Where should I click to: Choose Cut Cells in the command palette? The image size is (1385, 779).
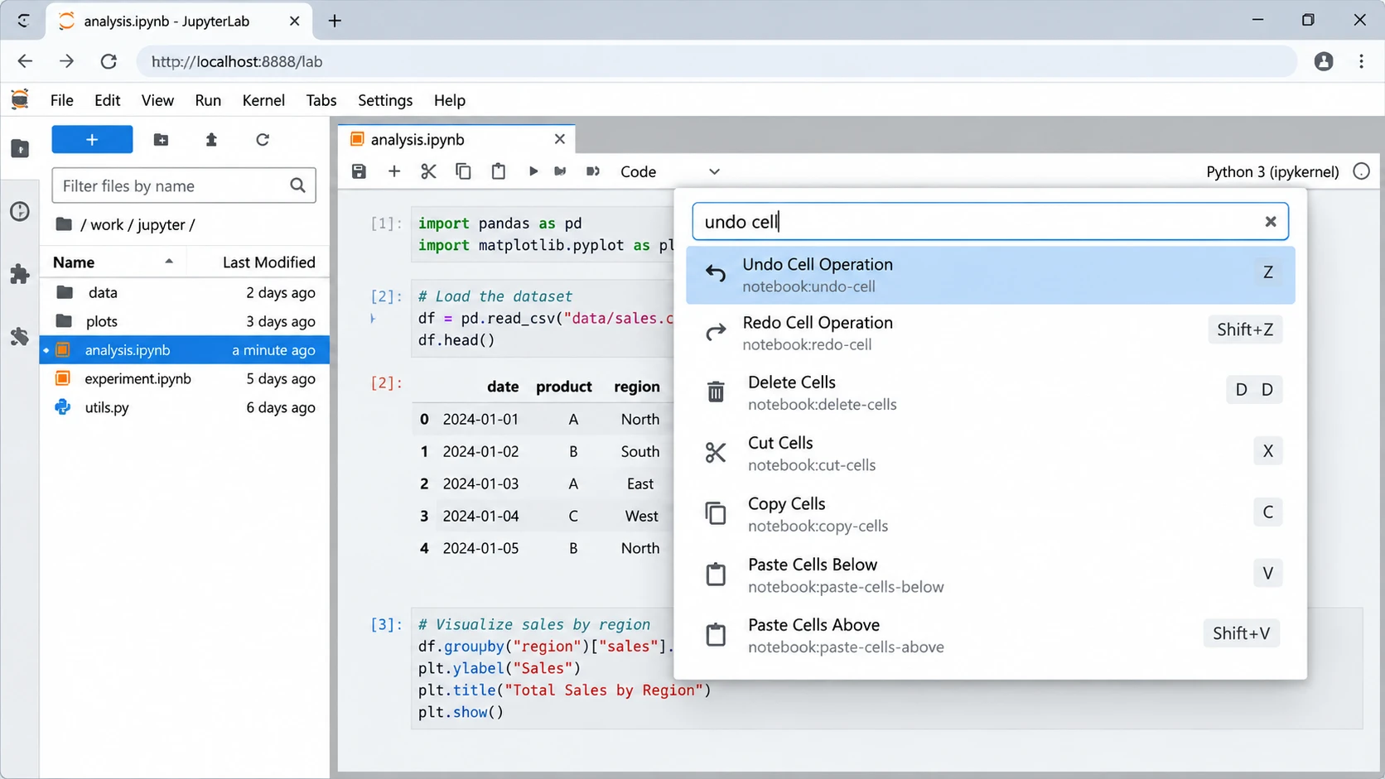click(x=991, y=453)
